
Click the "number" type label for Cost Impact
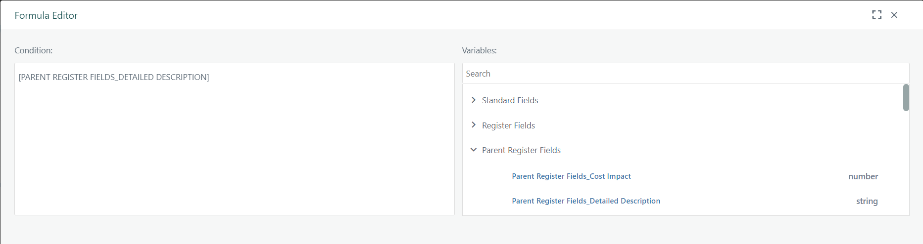863,176
